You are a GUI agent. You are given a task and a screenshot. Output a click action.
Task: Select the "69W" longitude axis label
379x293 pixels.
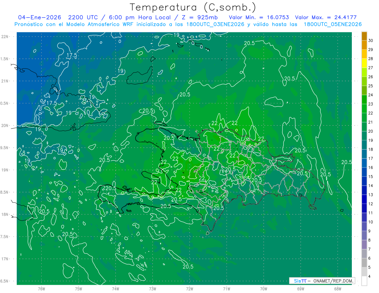pos(301,289)
